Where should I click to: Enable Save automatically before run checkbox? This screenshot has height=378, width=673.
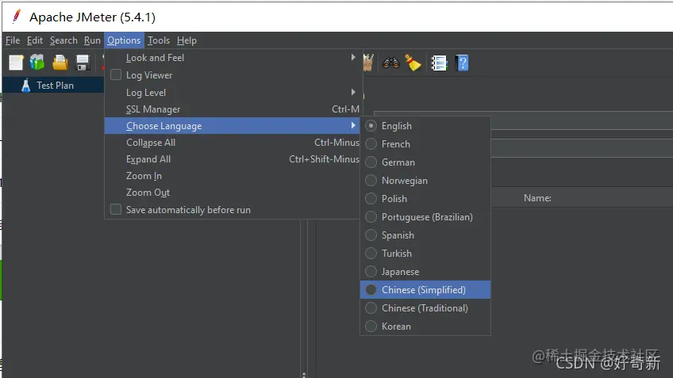tap(116, 209)
